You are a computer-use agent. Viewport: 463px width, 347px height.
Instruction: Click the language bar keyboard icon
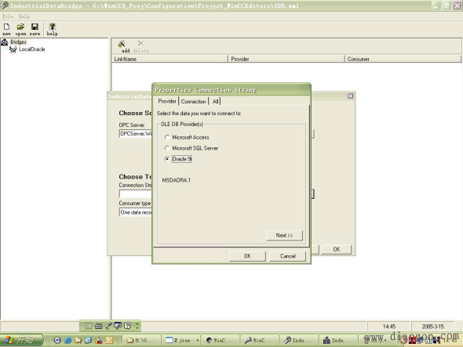point(99,326)
